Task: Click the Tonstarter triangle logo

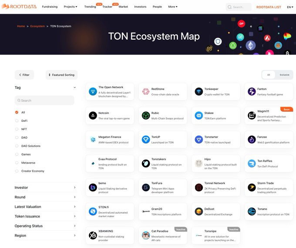Action: [x=199, y=140]
